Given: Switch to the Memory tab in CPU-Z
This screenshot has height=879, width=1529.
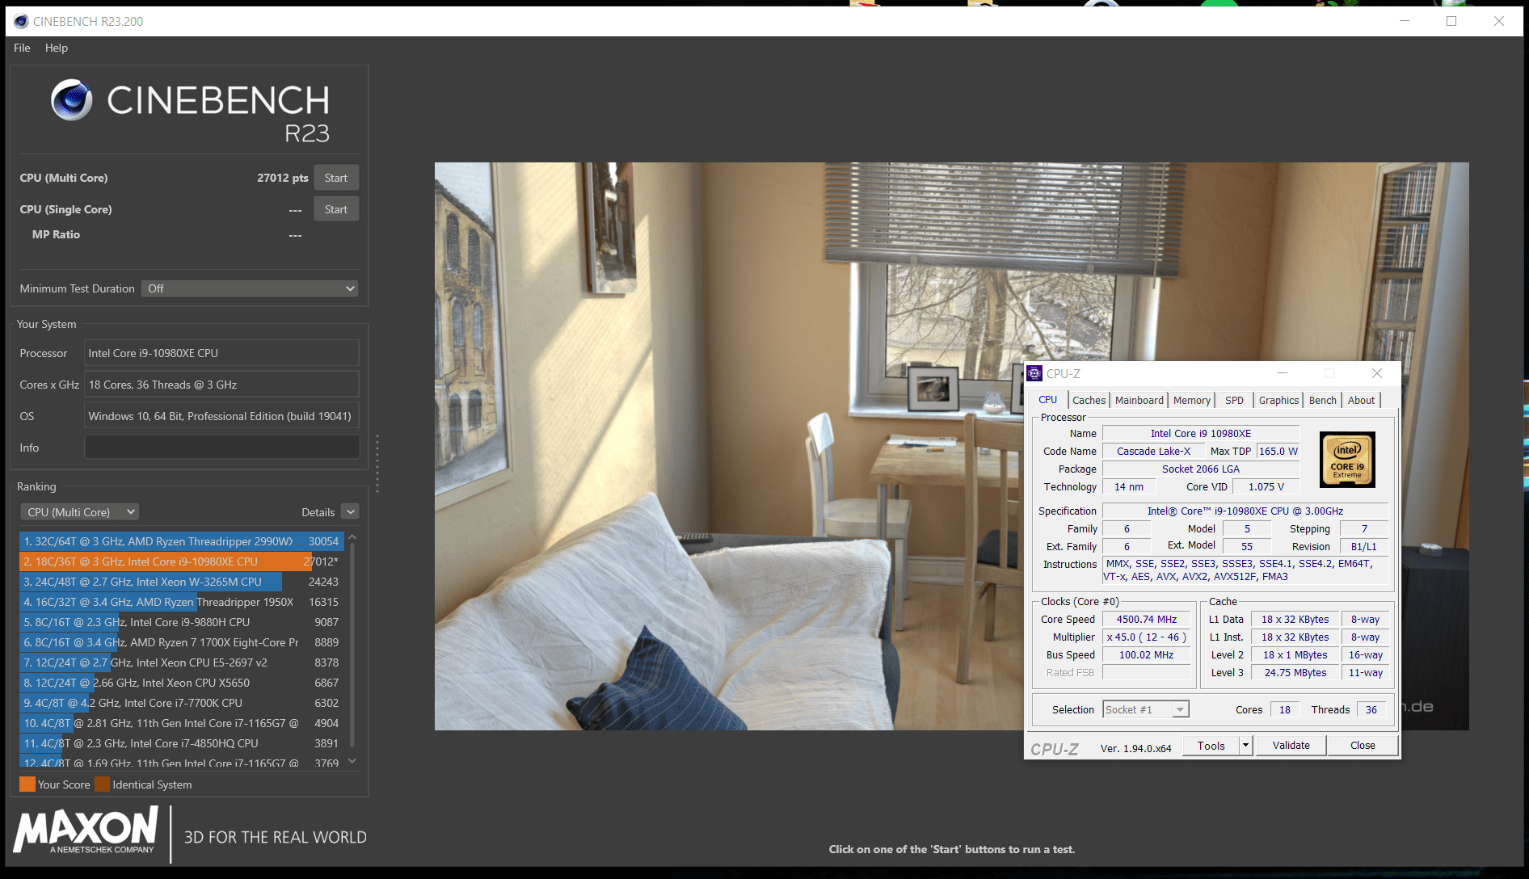Looking at the screenshot, I should 1192,400.
